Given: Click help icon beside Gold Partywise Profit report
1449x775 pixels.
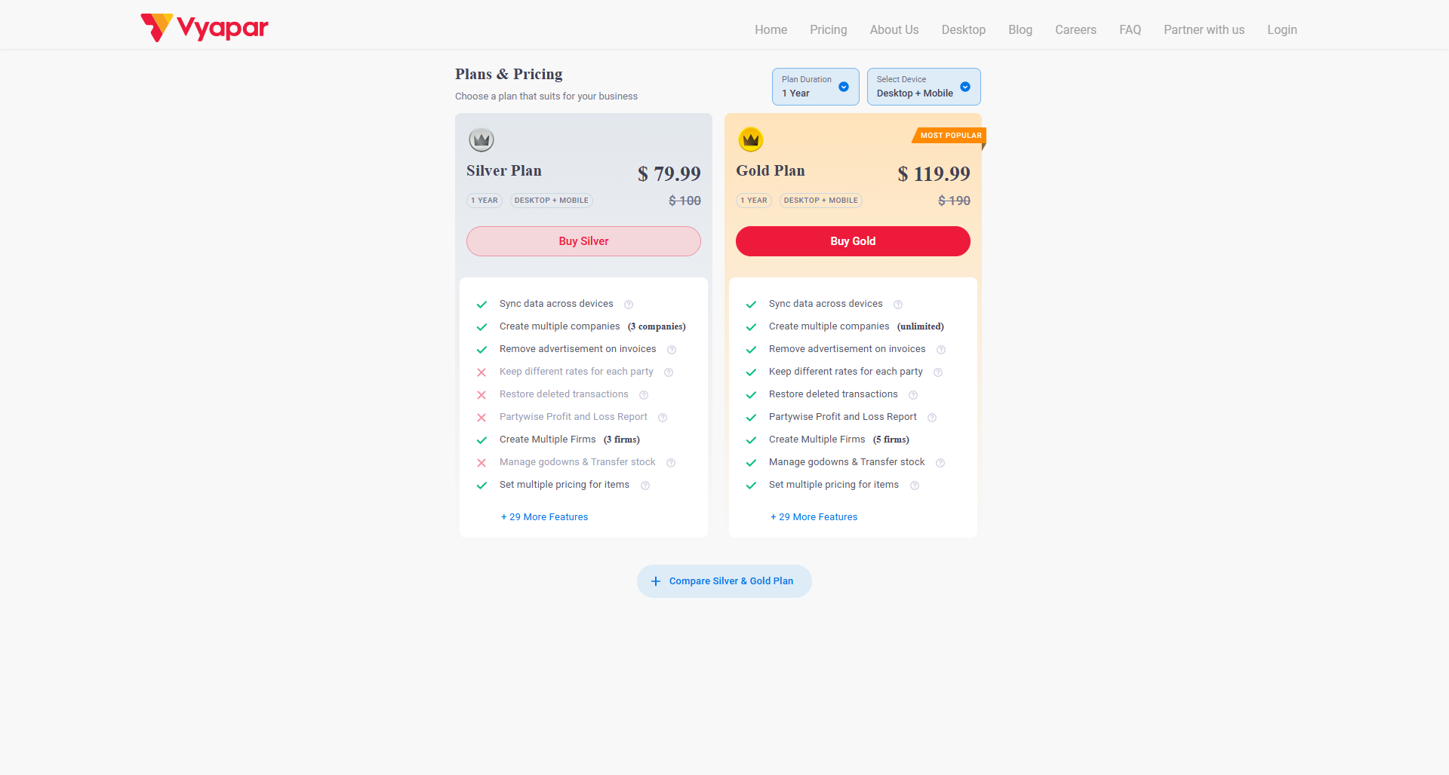Looking at the screenshot, I should [932, 418].
